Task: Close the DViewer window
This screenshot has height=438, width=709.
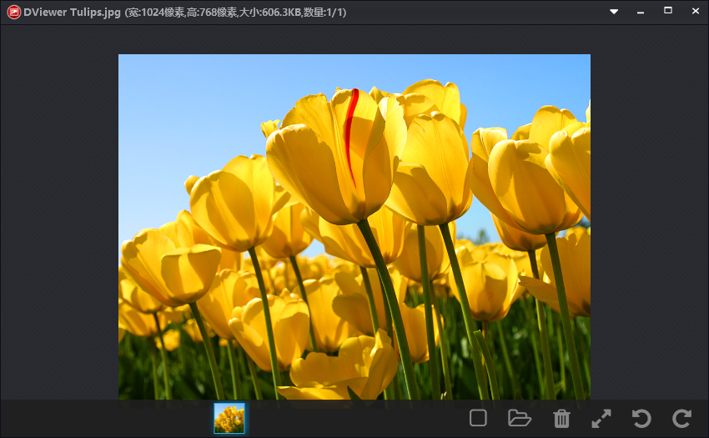Action: click(x=695, y=11)
